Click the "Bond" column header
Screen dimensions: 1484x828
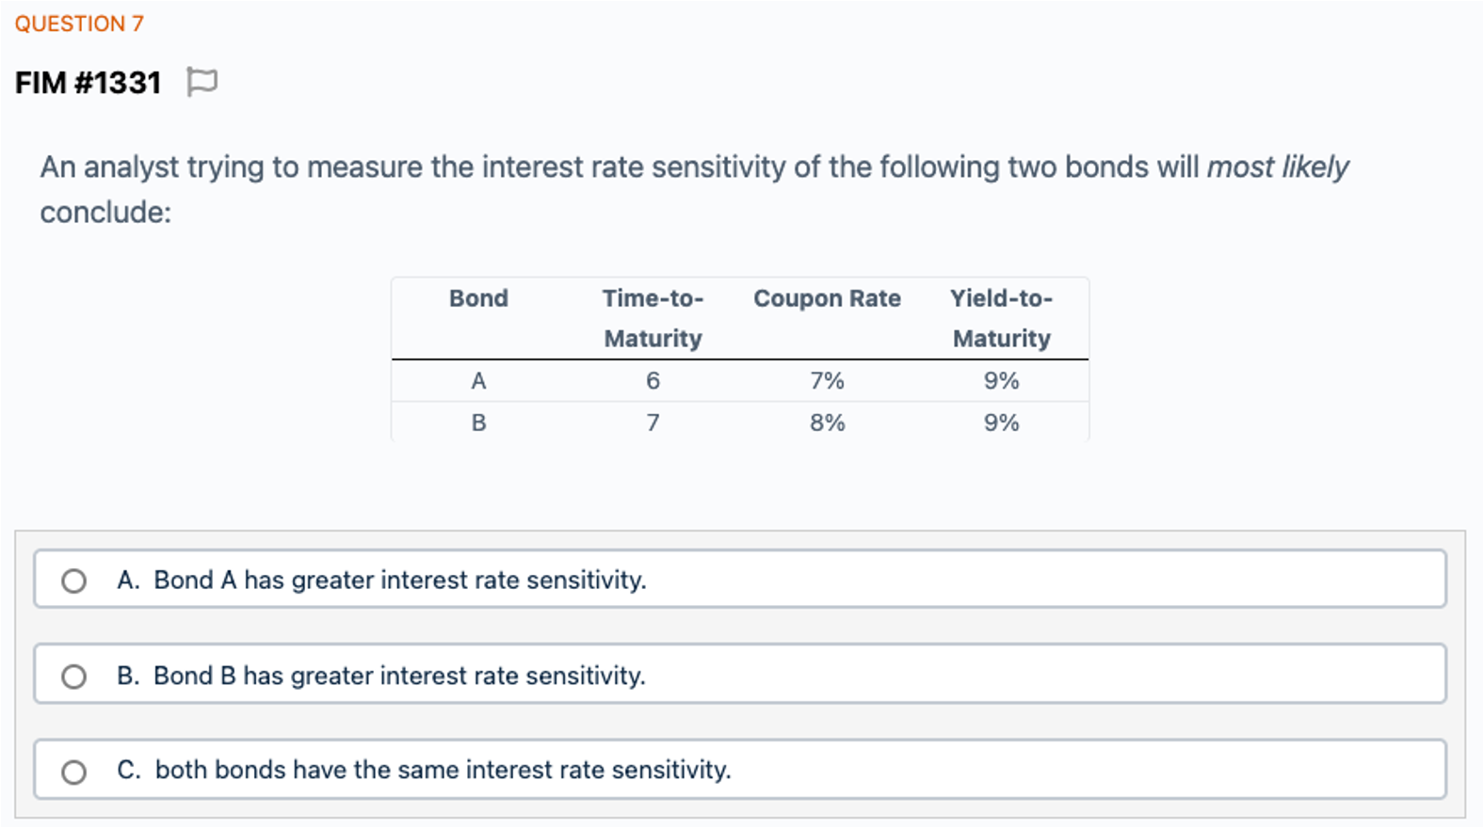coord(478,298)
